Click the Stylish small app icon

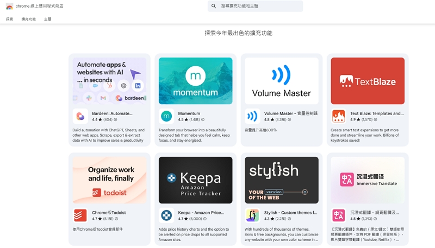coord(252,215)
